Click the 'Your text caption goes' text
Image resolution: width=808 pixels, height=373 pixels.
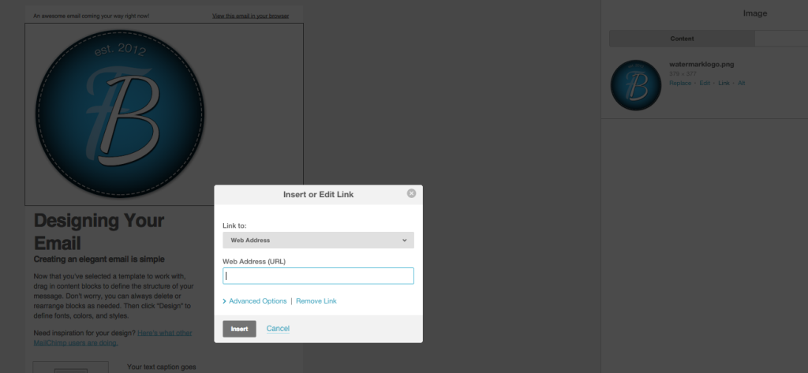coord(161,367)
